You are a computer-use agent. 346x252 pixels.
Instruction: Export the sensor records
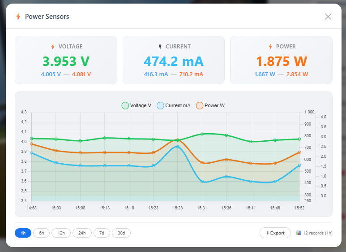(x=275, y=233)
